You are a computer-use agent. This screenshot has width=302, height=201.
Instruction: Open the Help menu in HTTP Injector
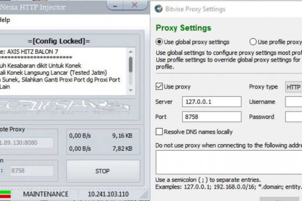point(4,20)
